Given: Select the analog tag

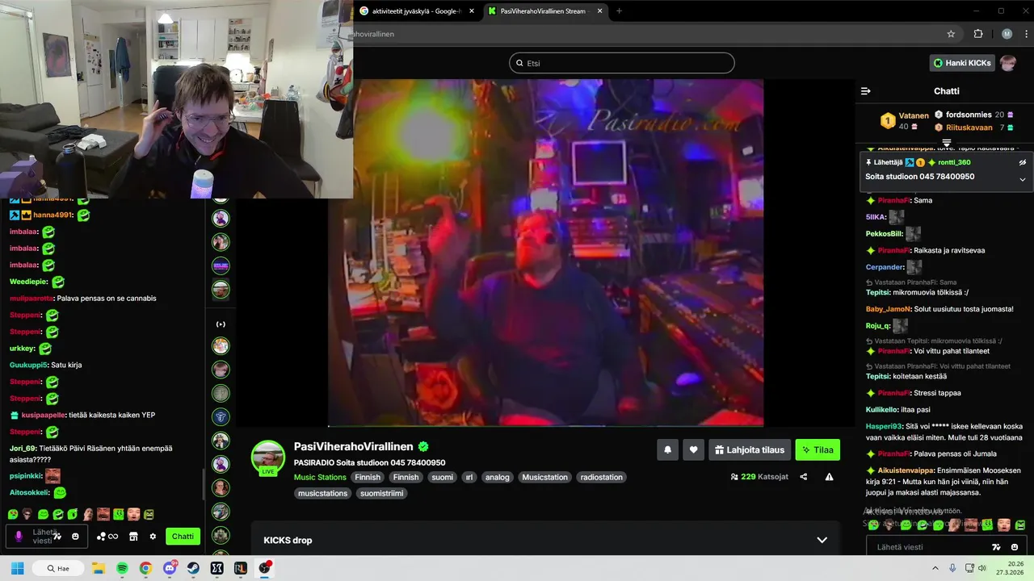Looking at the screenshot, I should click(497, 477).
